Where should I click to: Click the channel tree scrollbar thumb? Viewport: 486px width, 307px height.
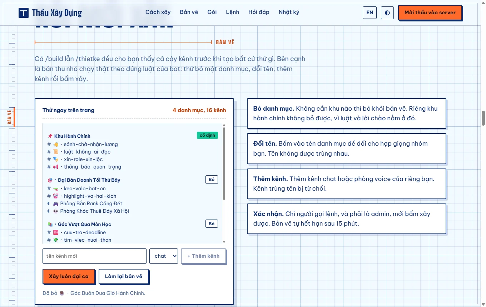pos(224,163)
